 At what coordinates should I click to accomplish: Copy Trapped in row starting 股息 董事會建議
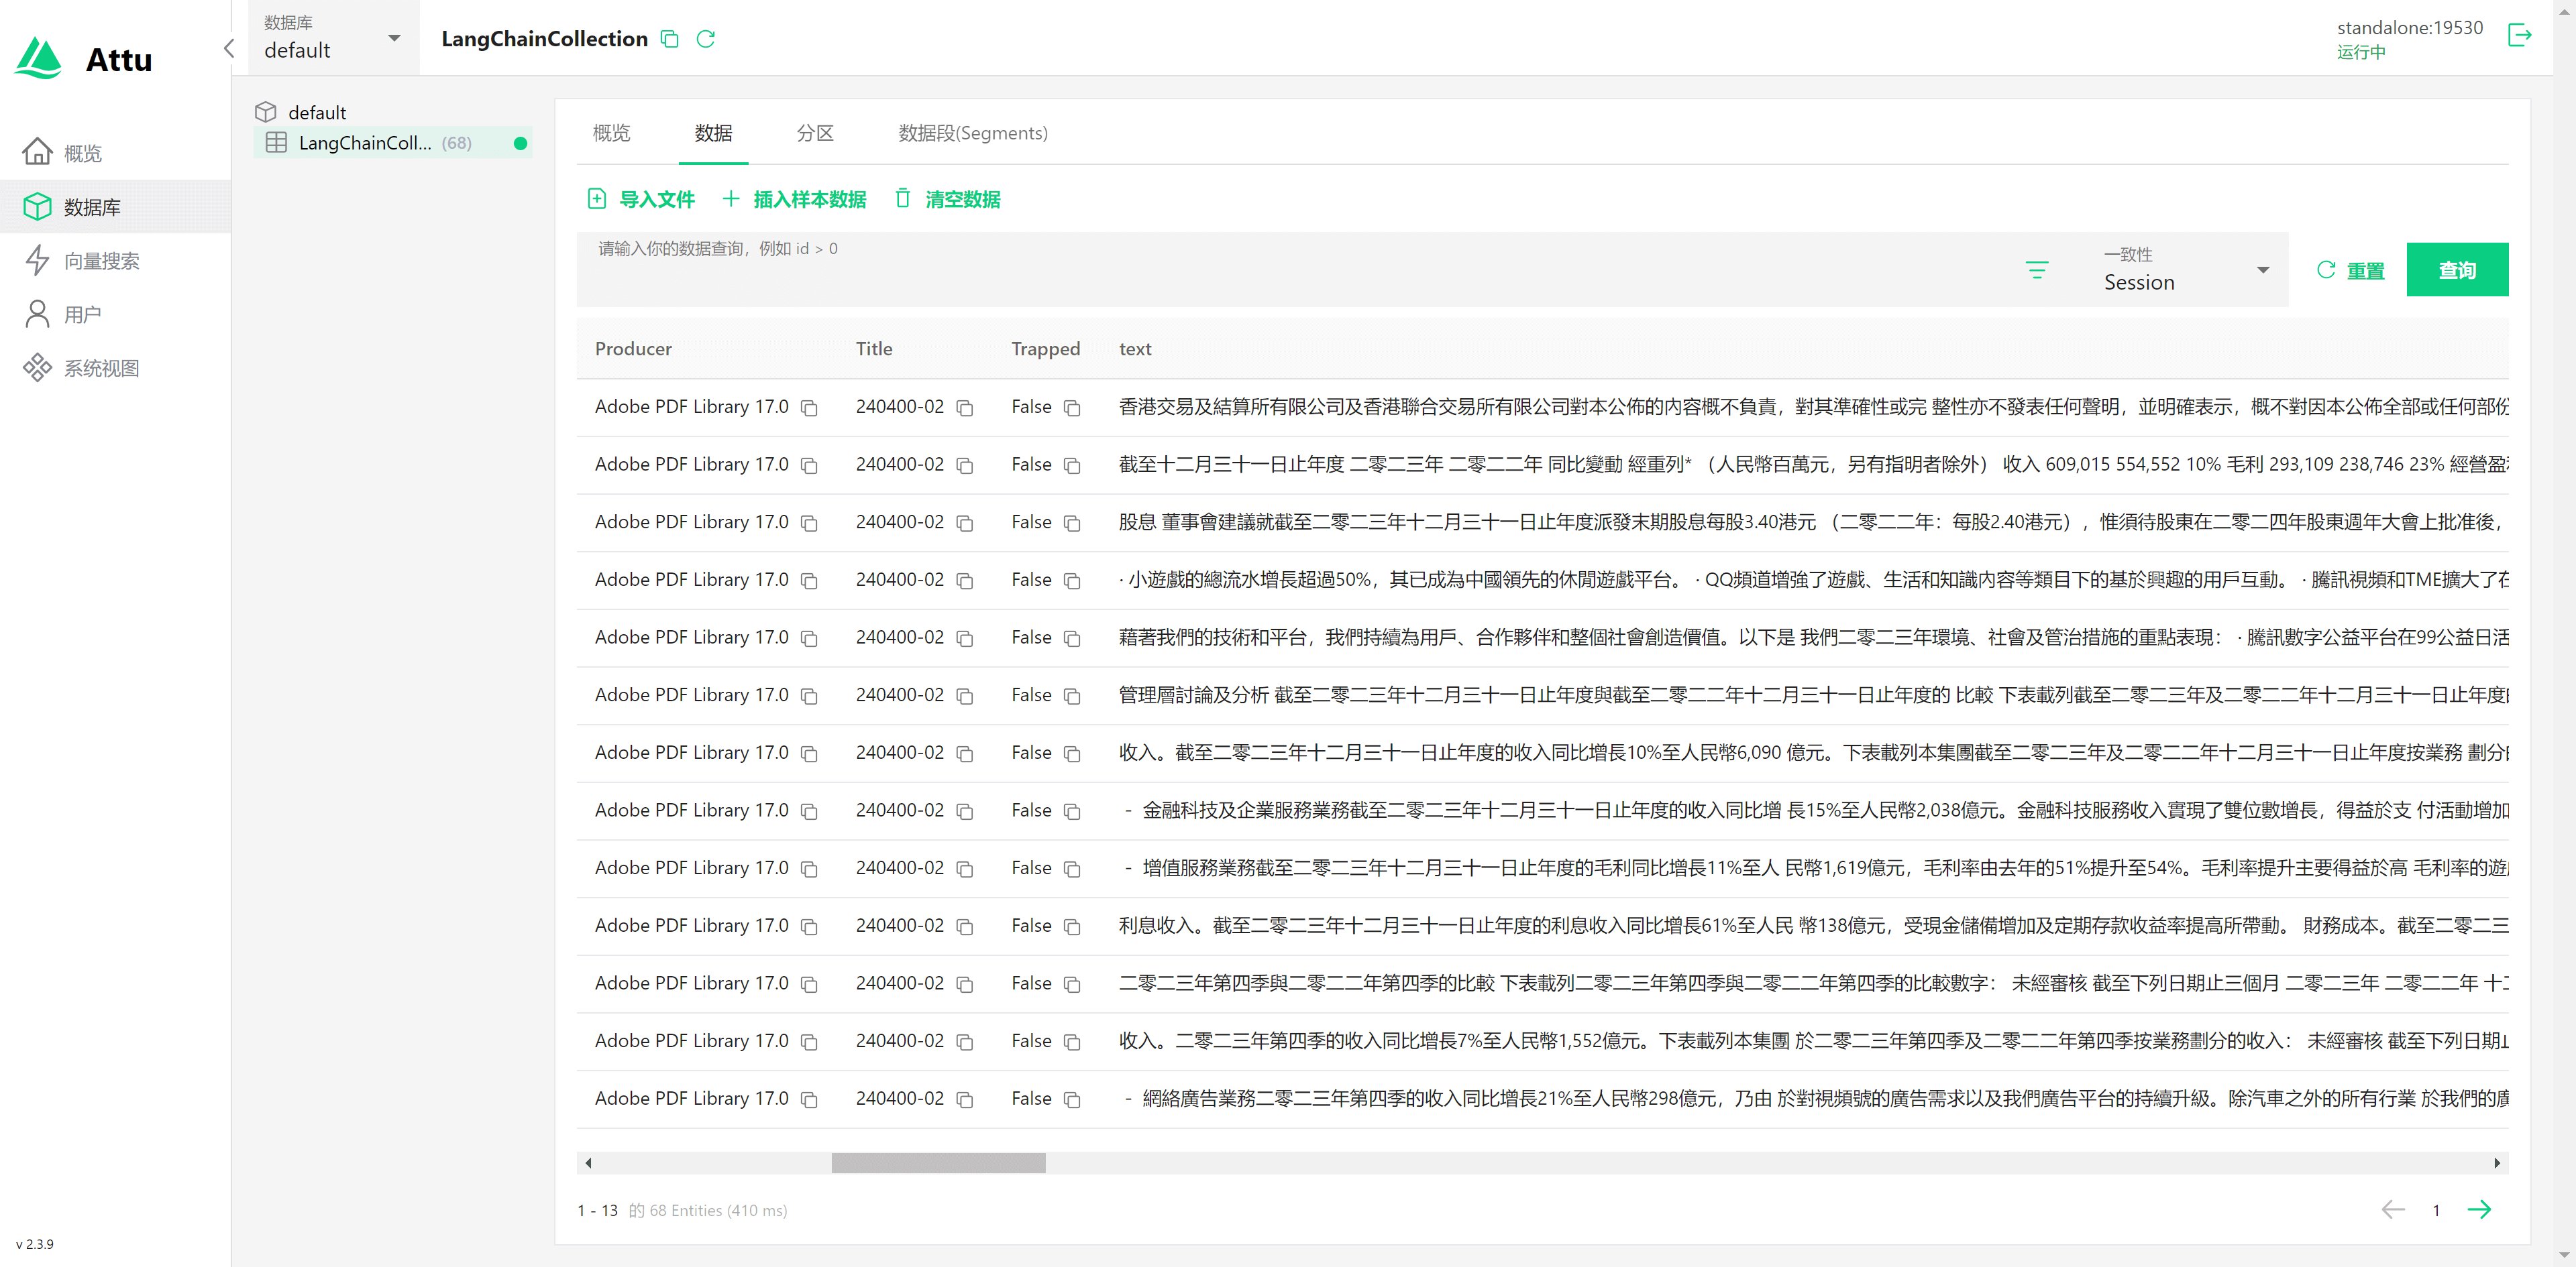[x=1072, y=524]
